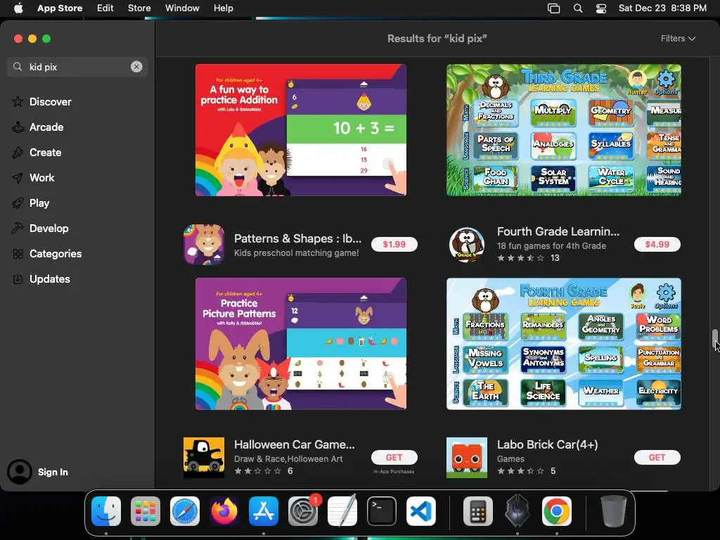Click Halloween Car Game title text
This screenshot has height=540, width=720.
pyautogui.click(x=295, y=444)
